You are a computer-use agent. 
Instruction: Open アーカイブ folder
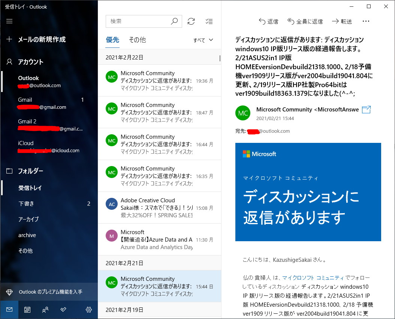point(49,219)
